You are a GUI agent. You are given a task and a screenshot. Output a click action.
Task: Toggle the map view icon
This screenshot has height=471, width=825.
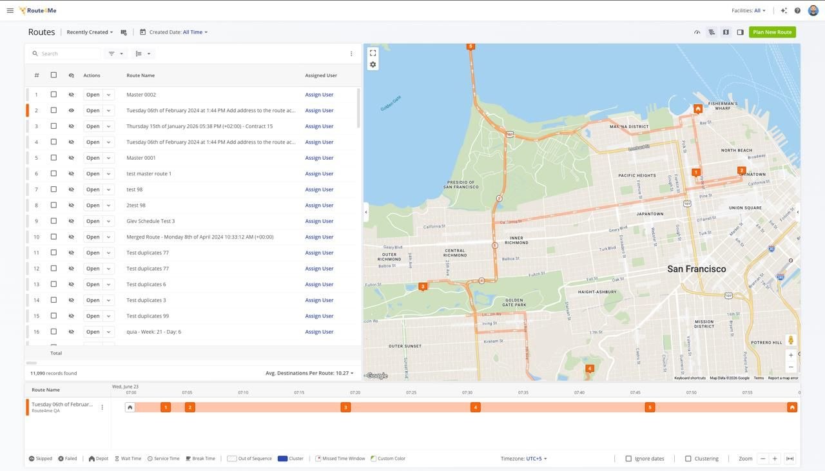726,32
